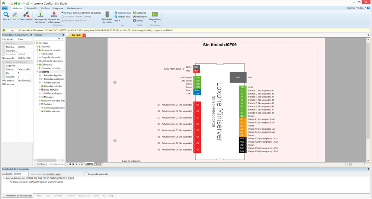Image resolution: width=372 pixels, height=199 pixels.
Task: Click Ampliar vista zoom-in icon
Action: pos(116,13)
